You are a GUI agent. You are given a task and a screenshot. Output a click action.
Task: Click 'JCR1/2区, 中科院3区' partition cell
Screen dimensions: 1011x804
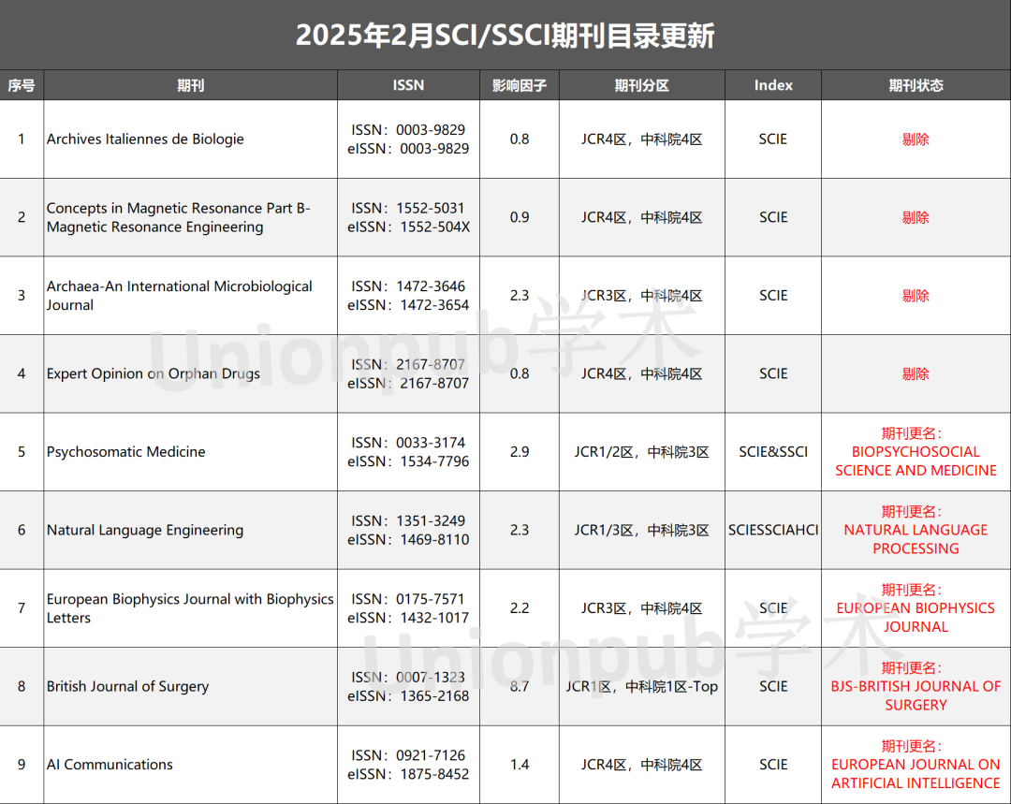tap(641, 452)
